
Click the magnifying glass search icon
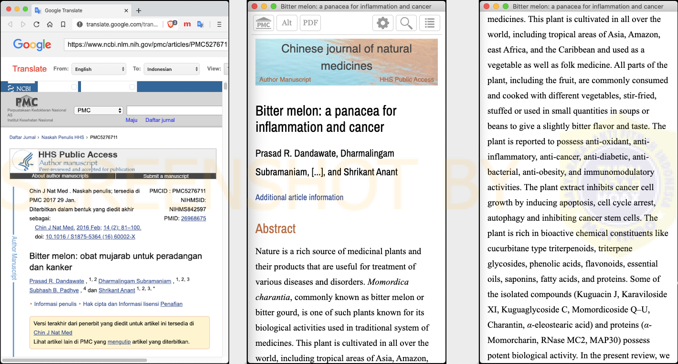pyautogui.click(x=406, y=23)
